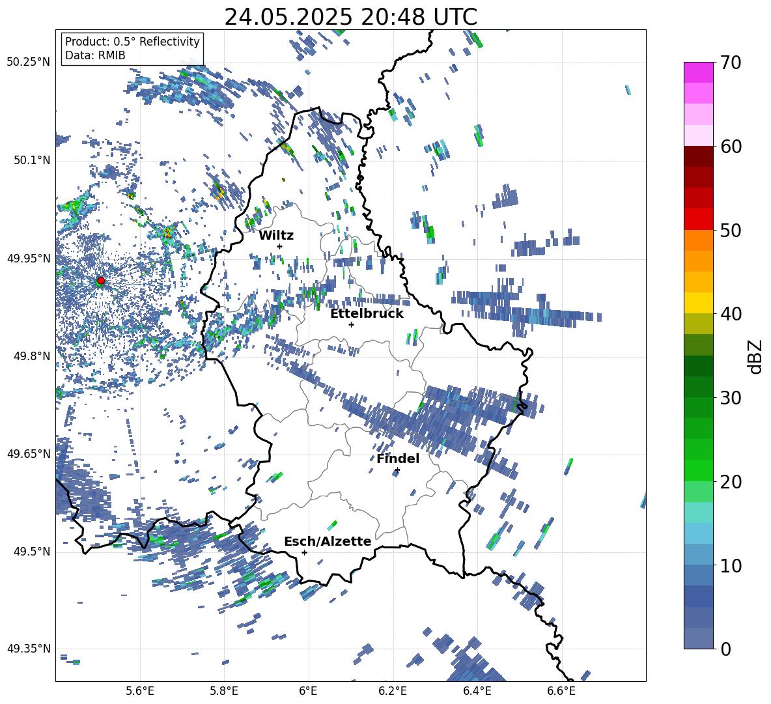This screenshot has width=771, height=704.
Task: Click the 20 tick label on colorbar
Action: [730, 481]
